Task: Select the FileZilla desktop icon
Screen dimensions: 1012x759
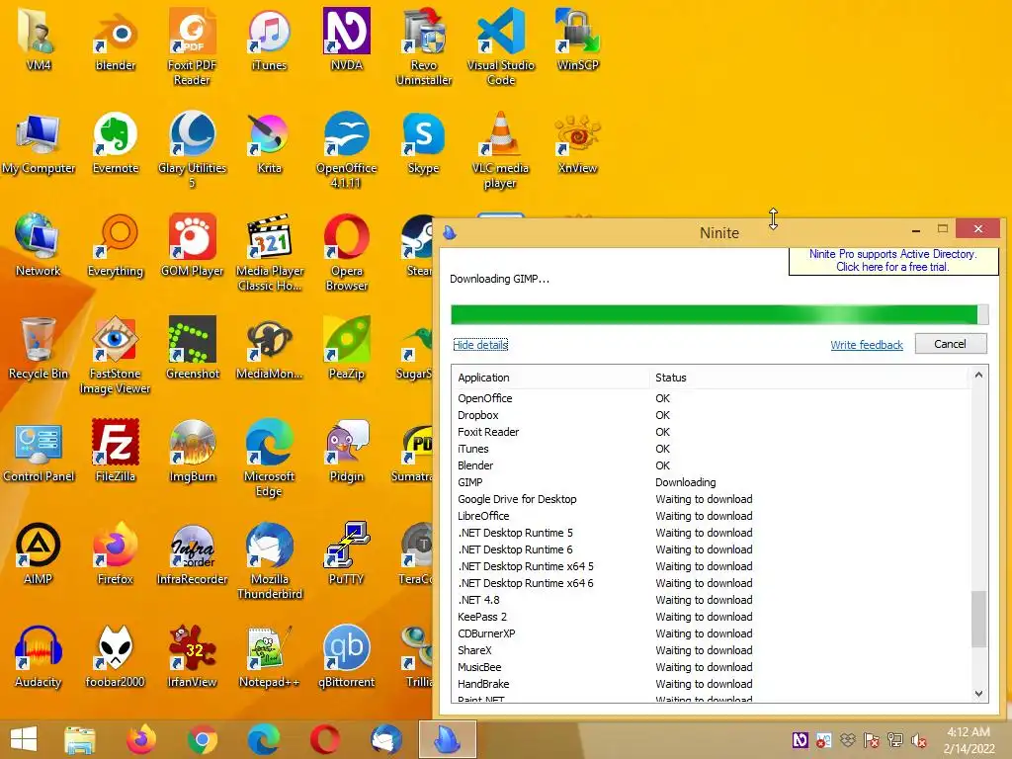Action: pos(116,451)
